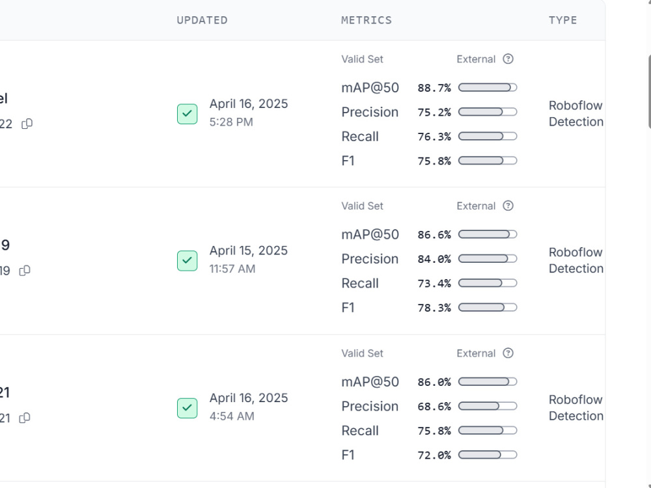Open External help icon for April 16 5:28 PM model
This screenshot has width=651, height=488.
click(x=508, y=59)
